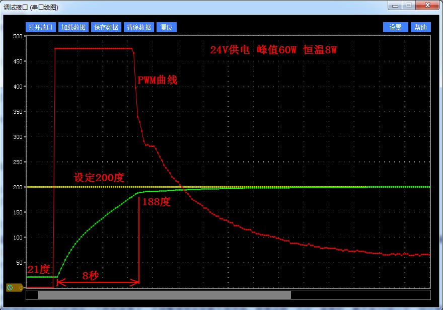Viewport: 443px width, 310px height.
Task: Click the 24V供电 峰值60W 恒温8W text
Action: (273, 50)
